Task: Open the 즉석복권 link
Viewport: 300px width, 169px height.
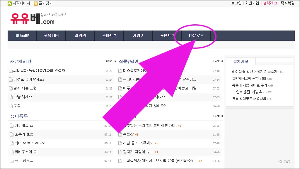Action: (x=288, y=3)
